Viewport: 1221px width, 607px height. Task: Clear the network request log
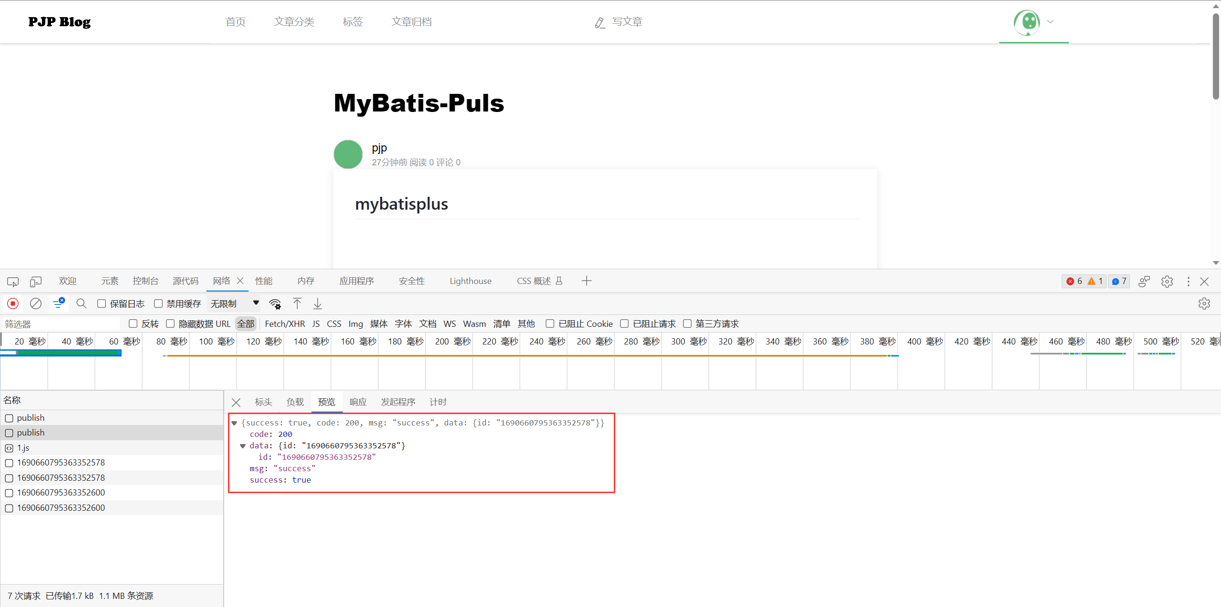point(35,303)
